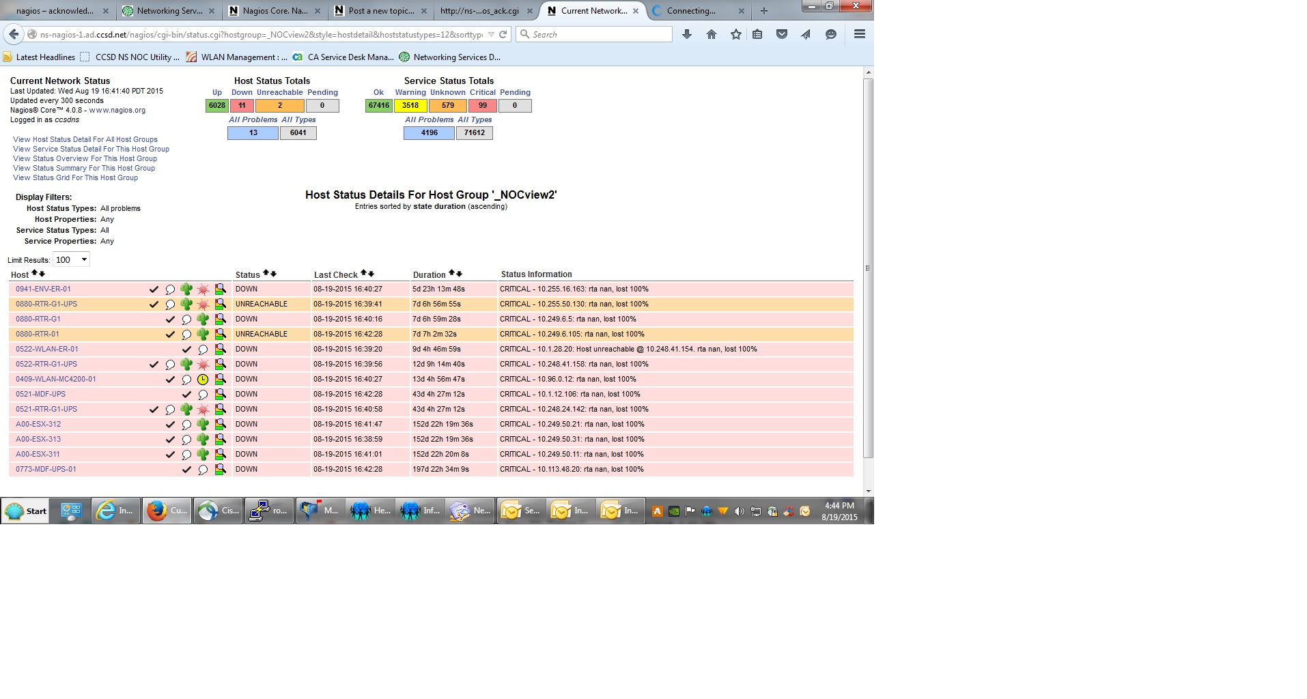This screenshot has height=699, width=1307.
Task: Open the Windows Start menu
Action: (x=26, y=511)
